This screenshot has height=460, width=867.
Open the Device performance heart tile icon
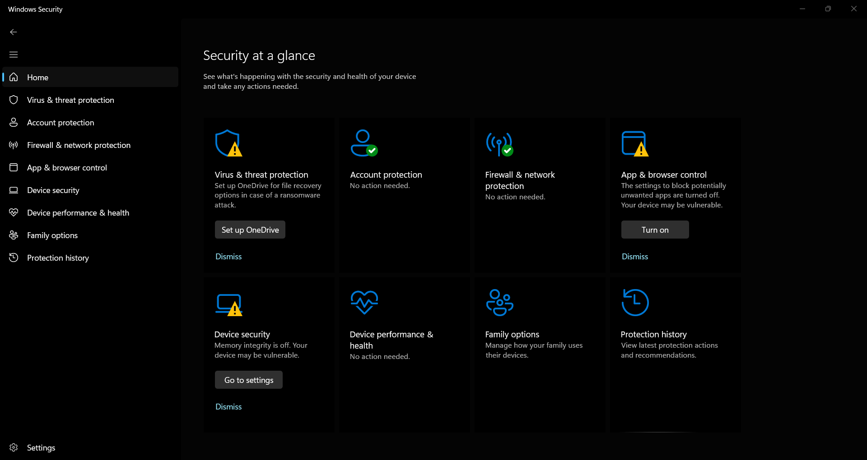[364, 302]
